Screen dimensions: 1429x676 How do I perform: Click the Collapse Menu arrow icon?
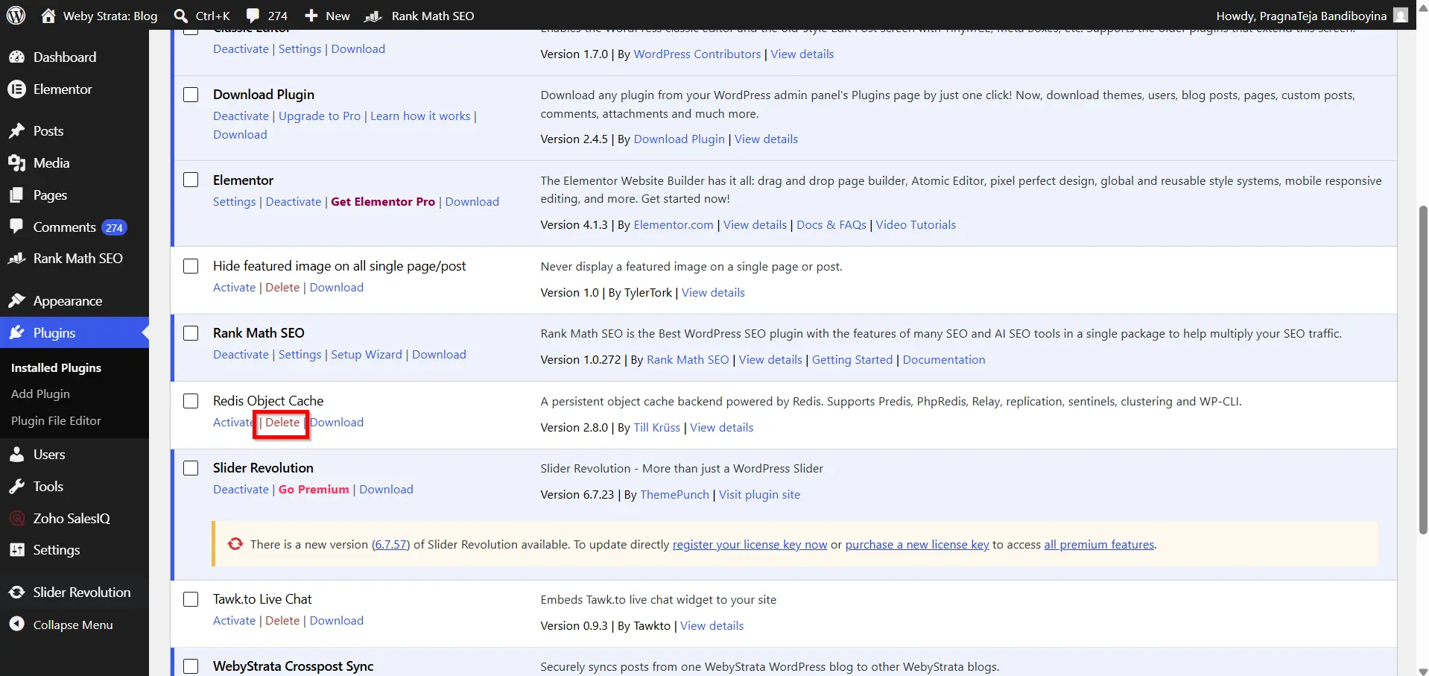[16, 625]
